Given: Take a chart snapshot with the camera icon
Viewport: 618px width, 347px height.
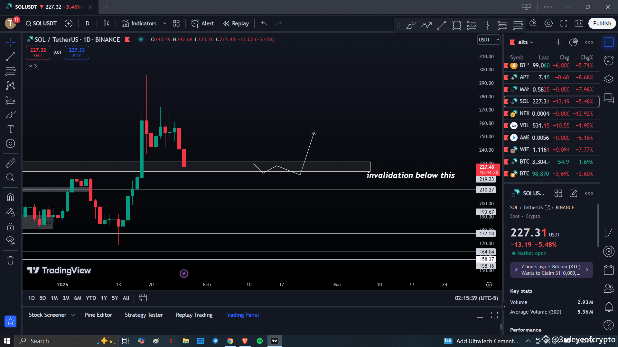Looking at the screenshot, I should 579,23.
